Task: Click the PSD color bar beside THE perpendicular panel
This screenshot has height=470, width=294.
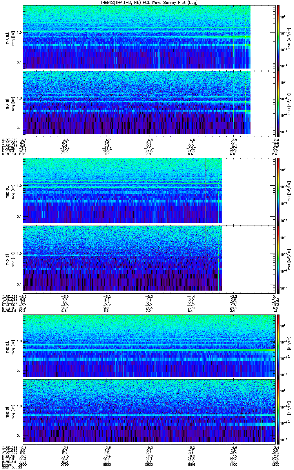Action: tap(278, 345)
